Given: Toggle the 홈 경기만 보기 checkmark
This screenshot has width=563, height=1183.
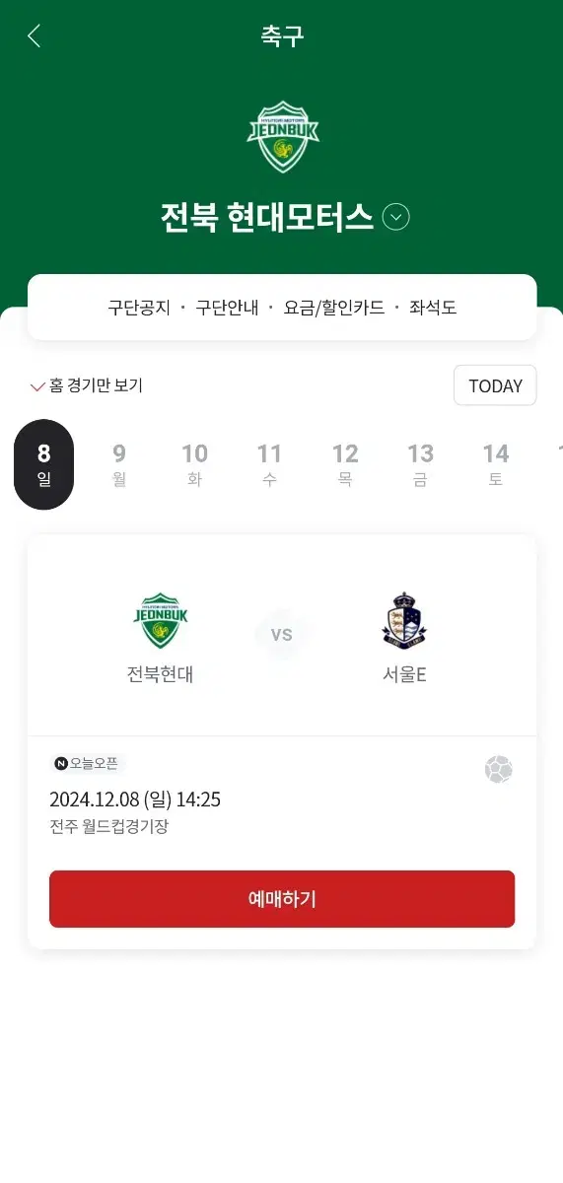Looking at the screenshot, I should [37, 386].
